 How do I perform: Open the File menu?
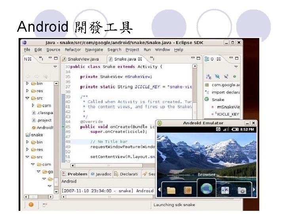point(27,50)
